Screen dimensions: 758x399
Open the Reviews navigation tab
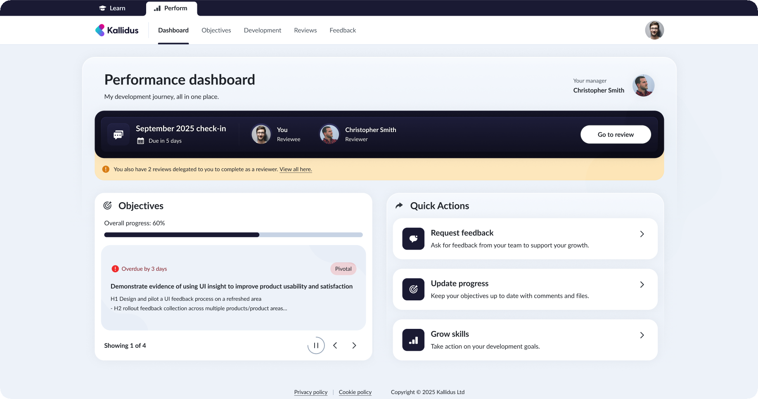305,30
